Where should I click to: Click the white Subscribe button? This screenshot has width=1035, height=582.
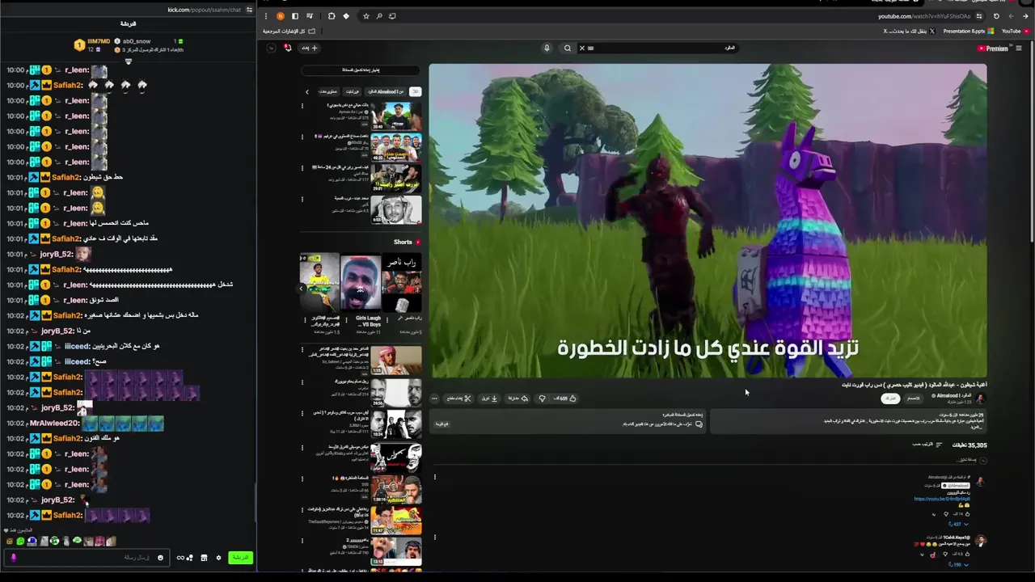click(x=890, y=399)
